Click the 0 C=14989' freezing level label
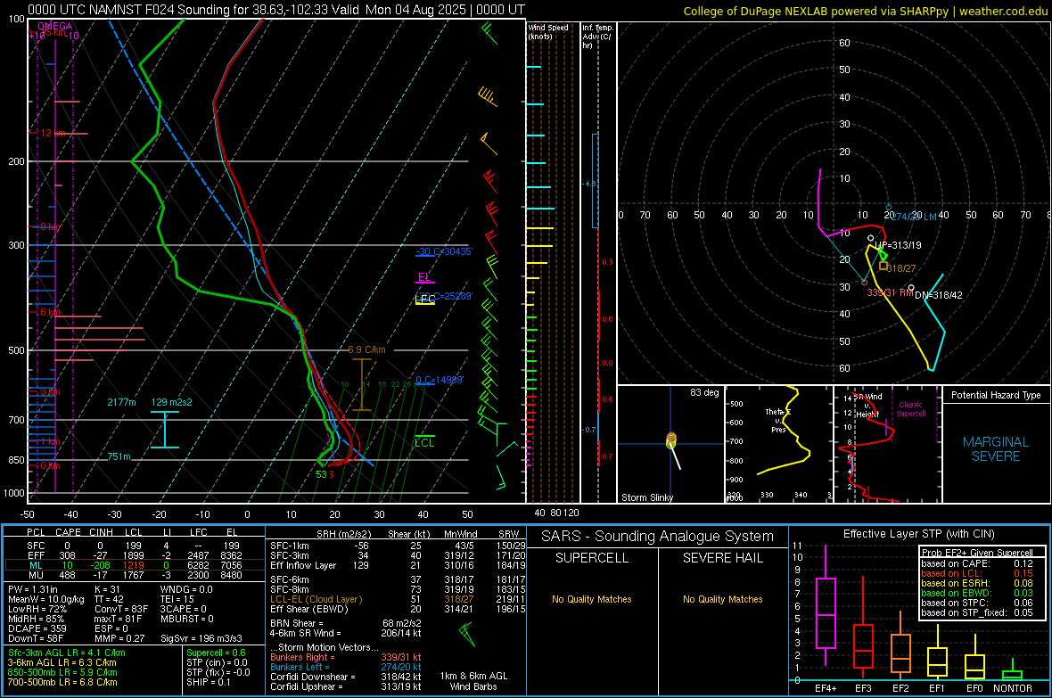Image resolution: width=1052 pixels, height=698 pixels. [x=440, y=380]
